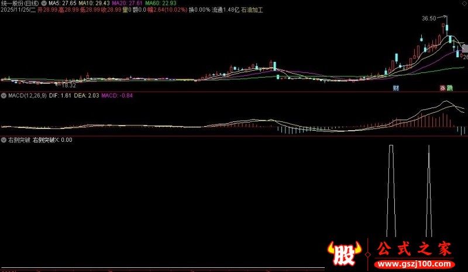Click the DEA: 2.03 value
Image resolution: width=468 pixels, height=272 pixels.
(x=86, y=96)
